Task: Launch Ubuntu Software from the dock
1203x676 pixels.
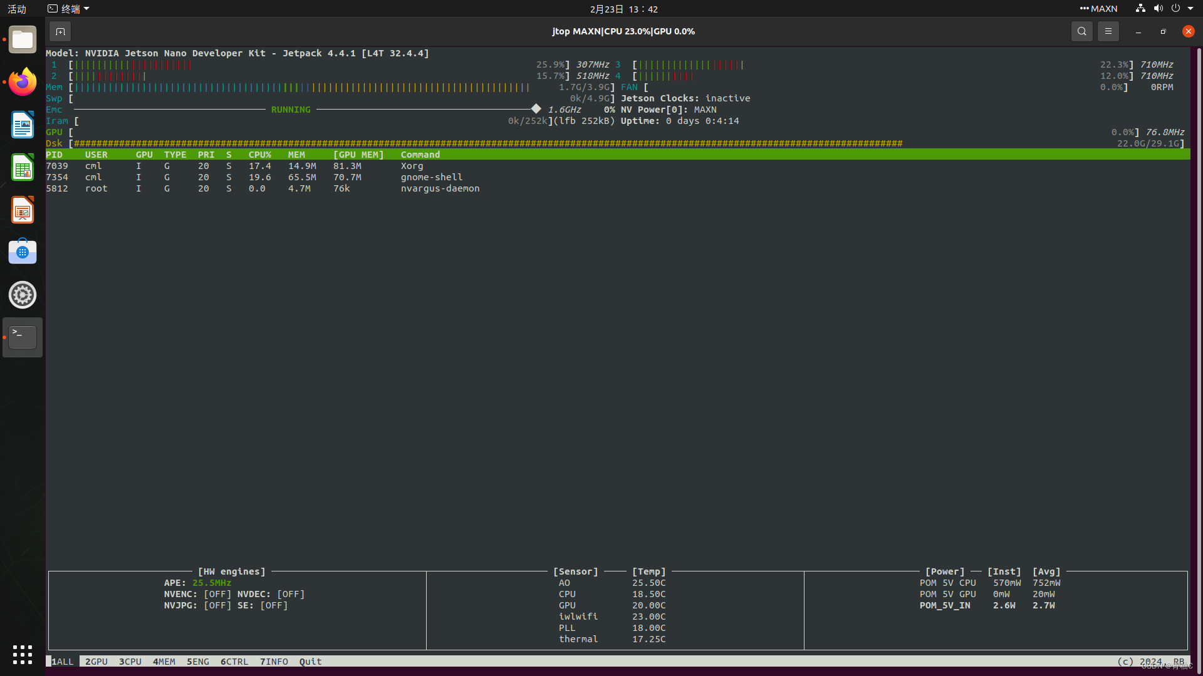Action: click(x=23, y=251)
